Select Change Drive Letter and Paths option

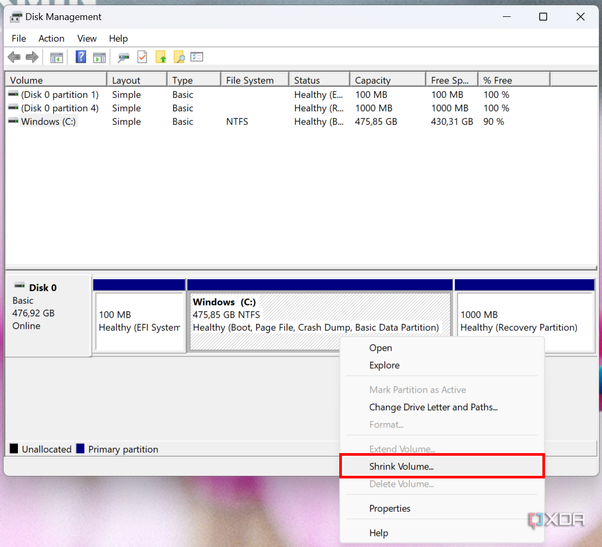433,407
